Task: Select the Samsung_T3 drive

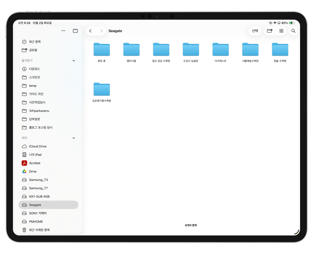Action: point(48,180)
